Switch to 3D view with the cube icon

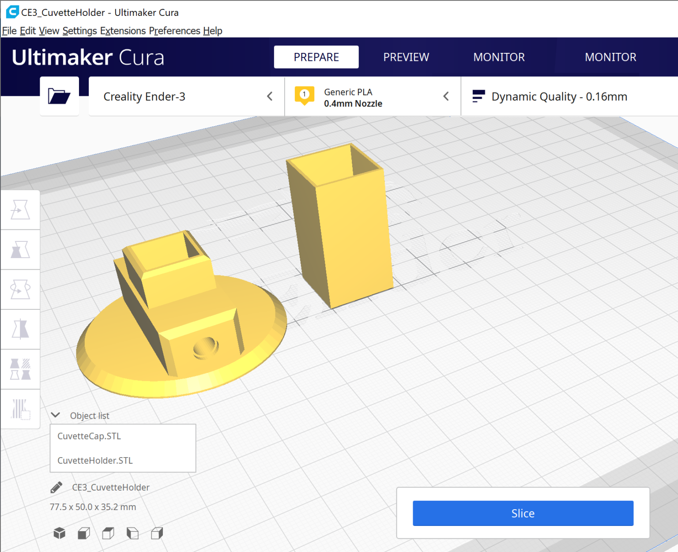click(59, 533)
